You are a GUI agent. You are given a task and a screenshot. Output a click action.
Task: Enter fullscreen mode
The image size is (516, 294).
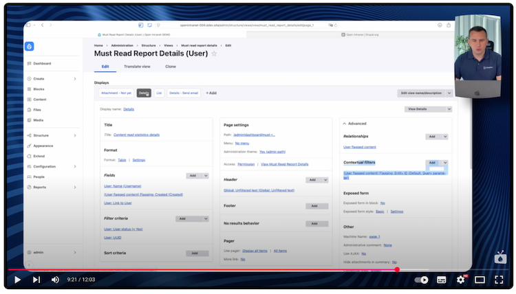(499, 280)
